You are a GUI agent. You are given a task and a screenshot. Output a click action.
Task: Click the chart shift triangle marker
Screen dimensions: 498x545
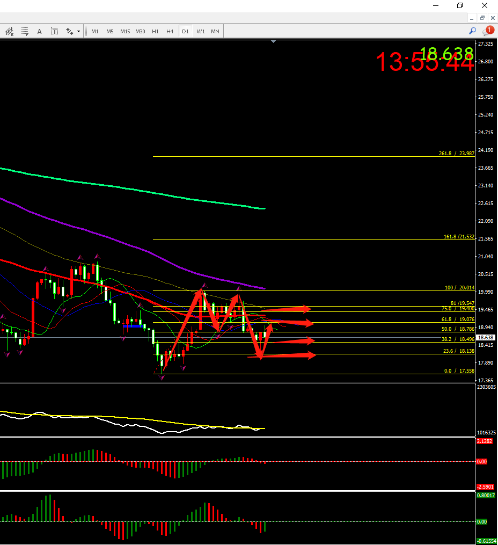tap(274, 41)
